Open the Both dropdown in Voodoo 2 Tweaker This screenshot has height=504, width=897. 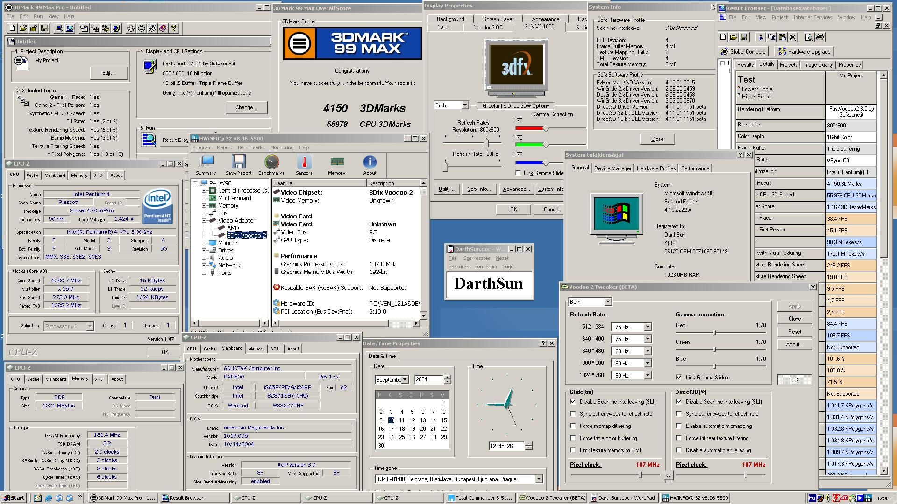pyautogui.click(x=607, y=302)
